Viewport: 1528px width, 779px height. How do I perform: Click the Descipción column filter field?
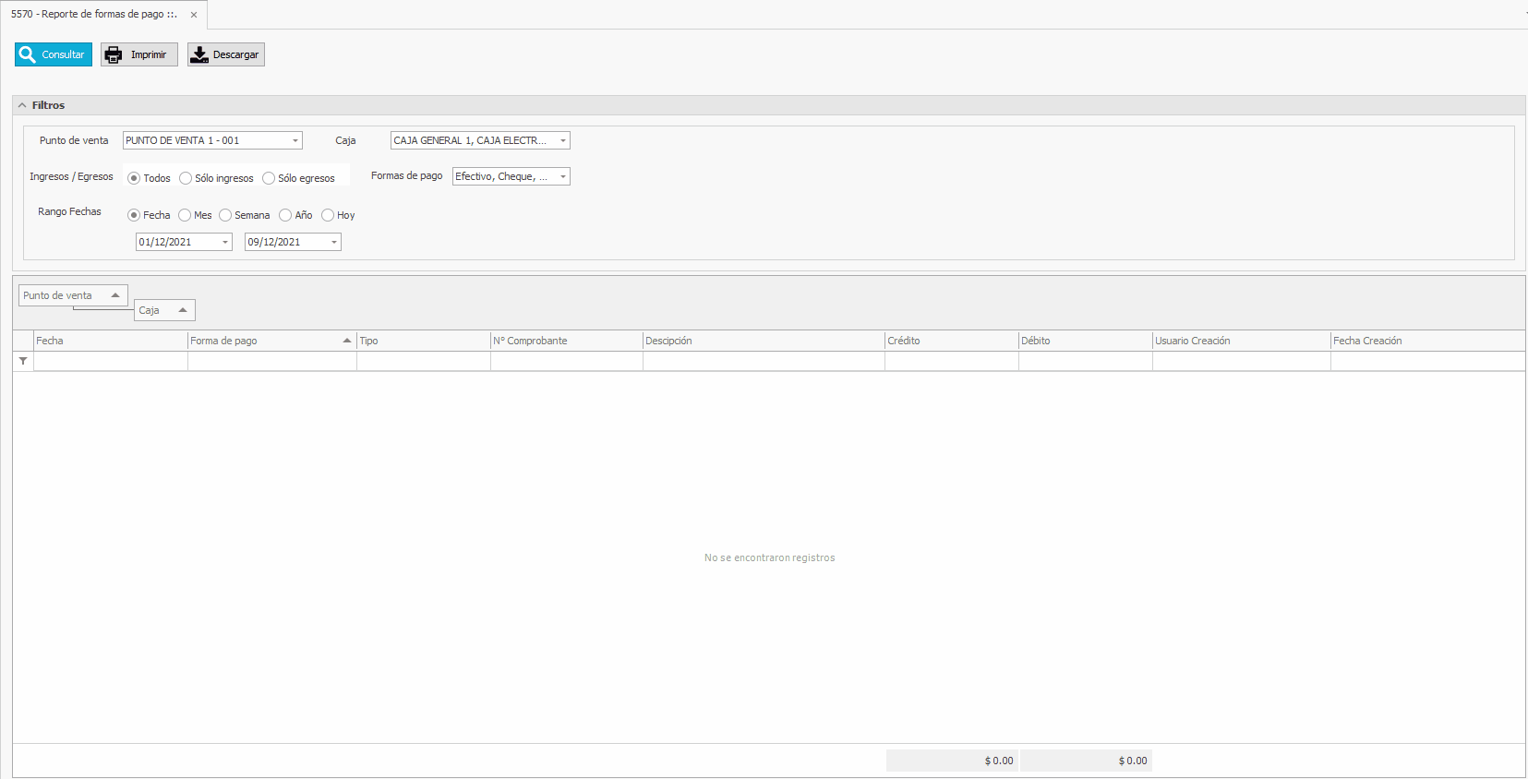tap(763, 361)
